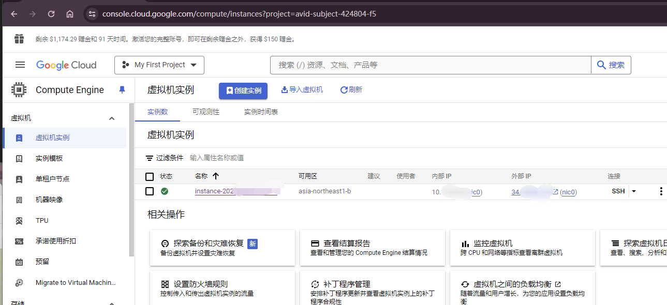Open the hamburger navigation menu
667x305 pixels.
point(20,65)
